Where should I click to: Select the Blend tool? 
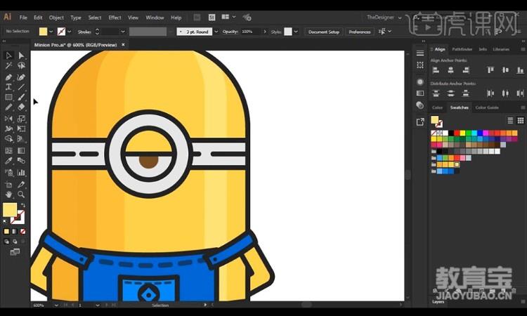[x=21, y=161]
